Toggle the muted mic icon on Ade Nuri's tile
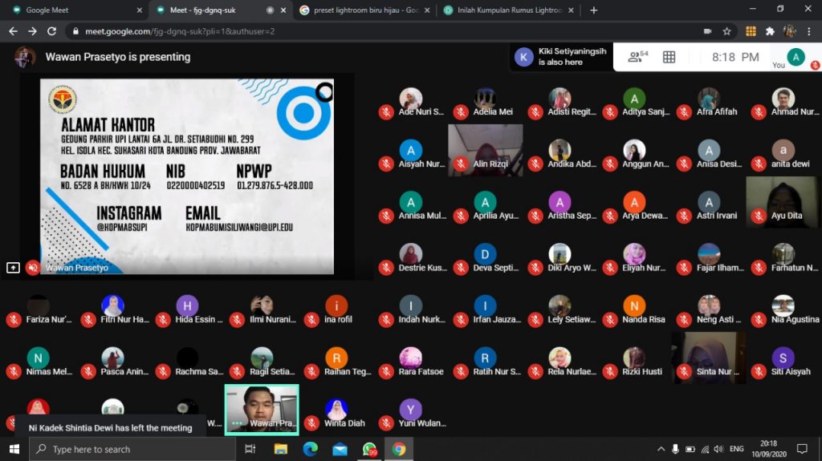 point(386,112)
